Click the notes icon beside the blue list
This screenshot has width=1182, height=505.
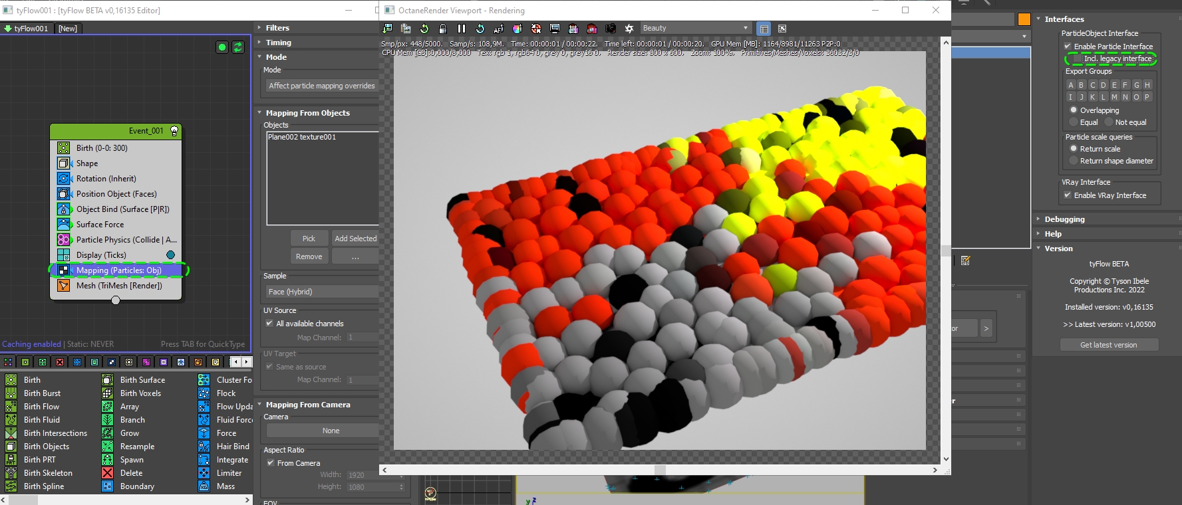click(965, 260)
